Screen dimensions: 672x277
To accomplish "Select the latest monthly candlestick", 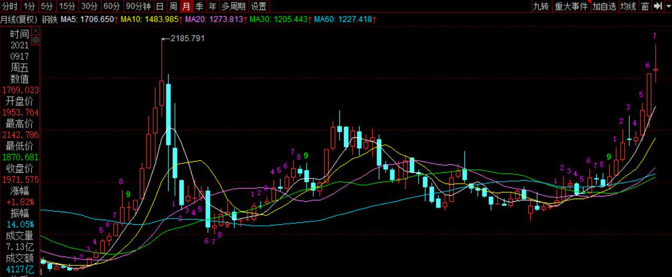I will [x=656, y=70].
